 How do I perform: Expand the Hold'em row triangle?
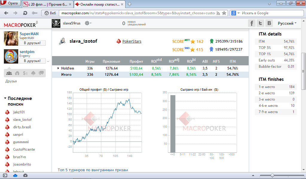(x=58, y=68)
